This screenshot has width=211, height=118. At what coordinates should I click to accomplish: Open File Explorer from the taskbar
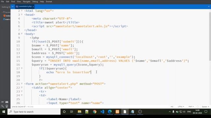click(x=79, y=112)
